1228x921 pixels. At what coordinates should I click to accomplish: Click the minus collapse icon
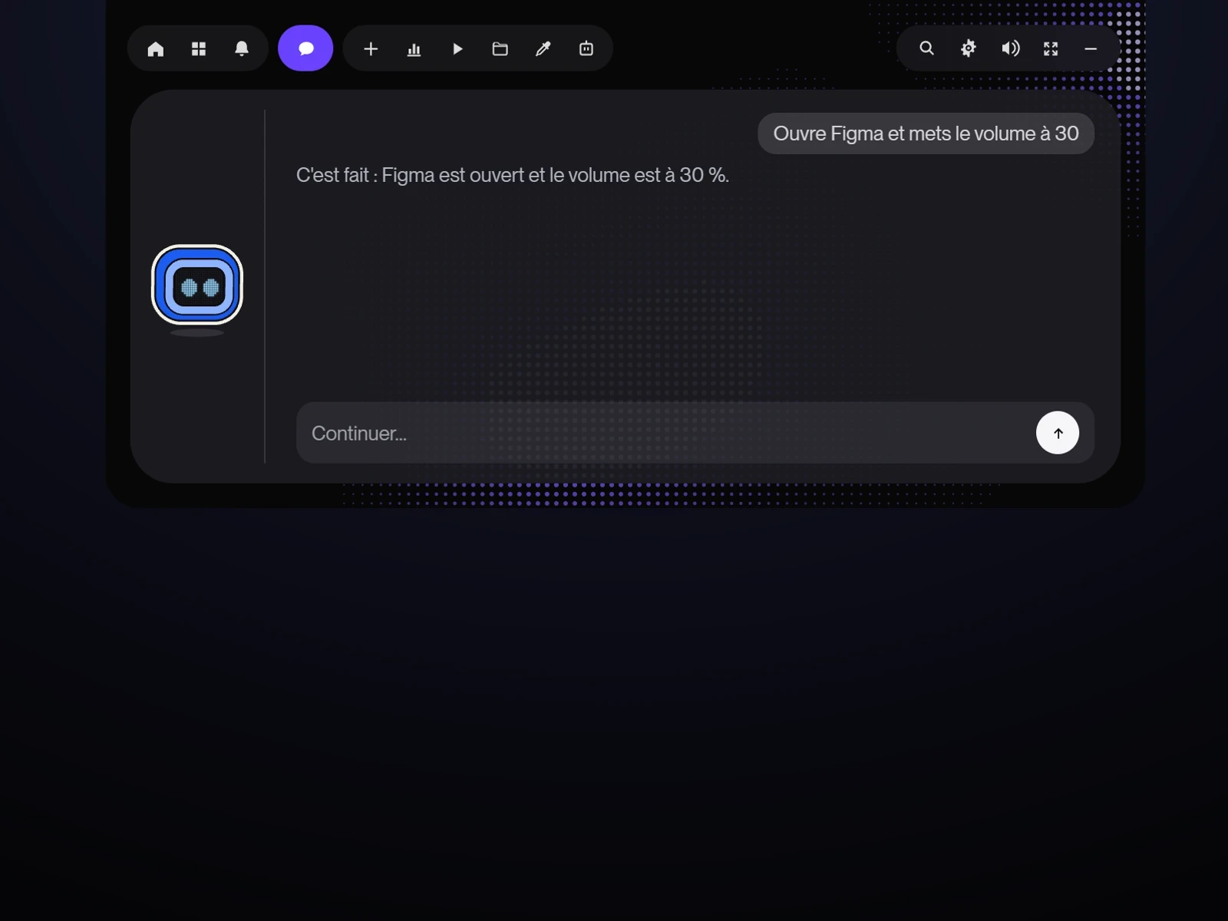[1091, 49]
